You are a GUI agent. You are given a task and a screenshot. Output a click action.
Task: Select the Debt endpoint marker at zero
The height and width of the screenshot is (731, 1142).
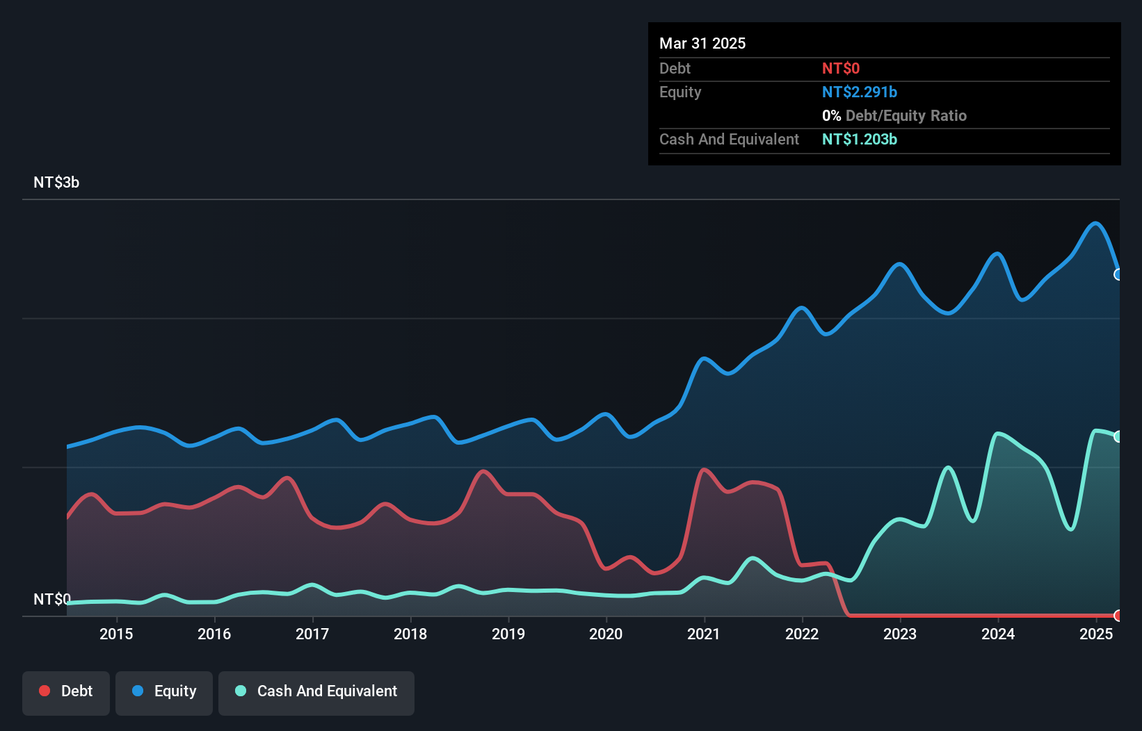(x=1118, y=616)
